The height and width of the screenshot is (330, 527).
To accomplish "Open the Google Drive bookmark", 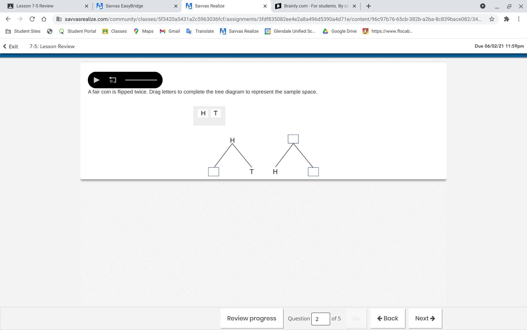I will (339, 31).
